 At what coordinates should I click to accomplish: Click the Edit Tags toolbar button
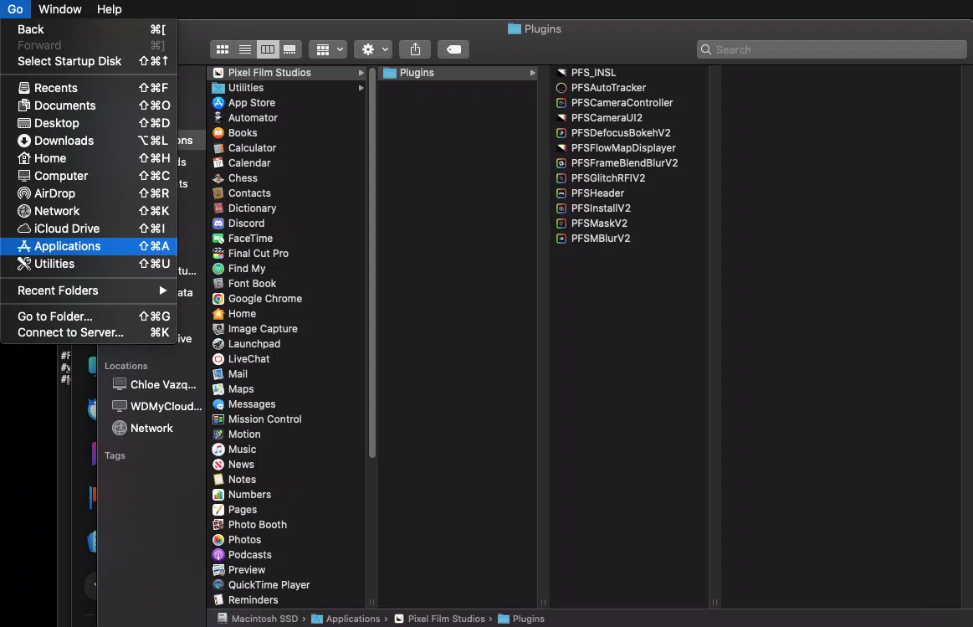(453, 49)
